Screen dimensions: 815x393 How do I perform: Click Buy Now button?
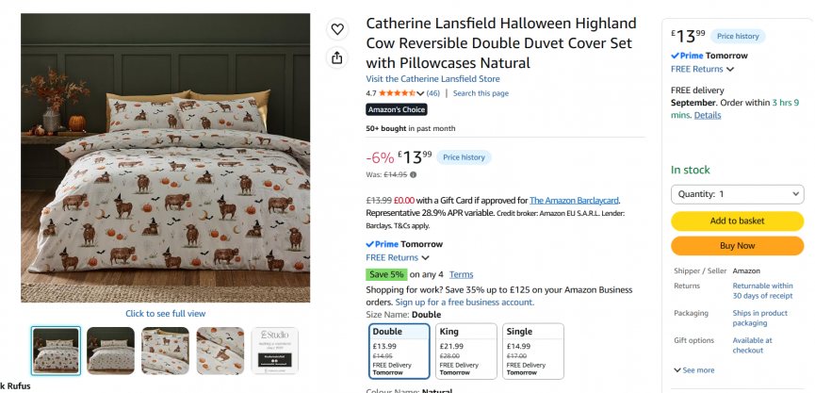[737, 246]
